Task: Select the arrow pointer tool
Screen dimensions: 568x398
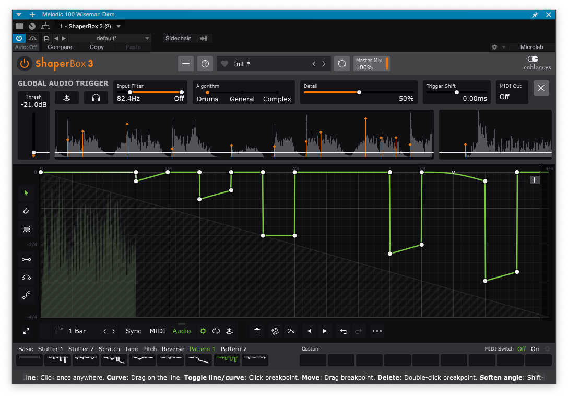Action: tap(26, 193)
